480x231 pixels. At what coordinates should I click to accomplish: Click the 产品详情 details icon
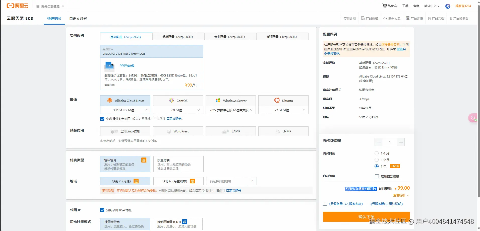click(408, 18)
